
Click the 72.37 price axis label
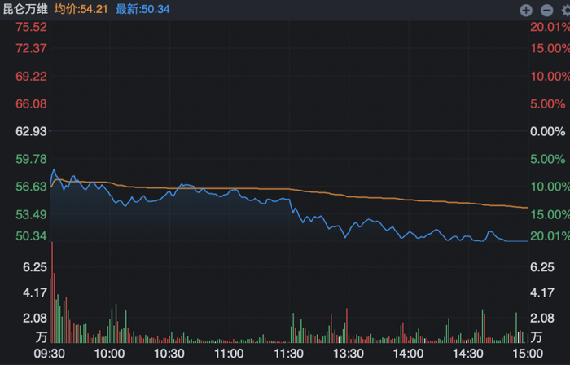(x=31, y=48)
